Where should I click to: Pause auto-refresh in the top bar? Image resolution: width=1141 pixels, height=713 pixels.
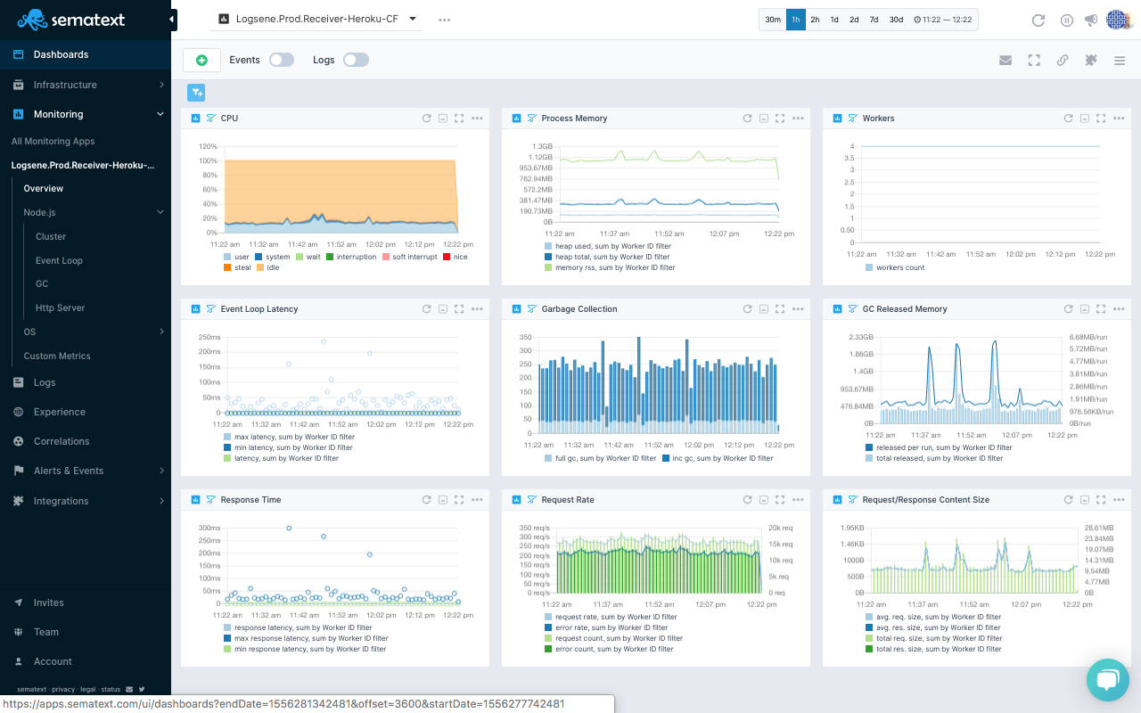click(x=1066, y=20)
